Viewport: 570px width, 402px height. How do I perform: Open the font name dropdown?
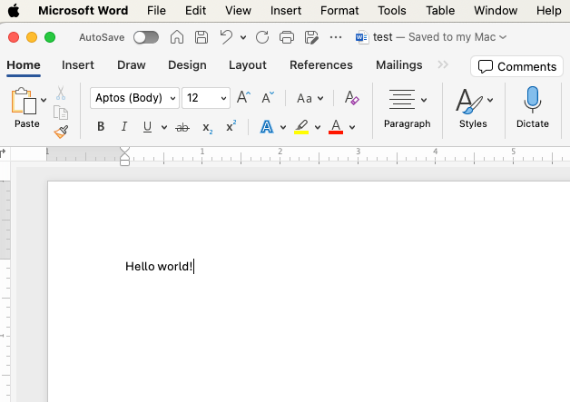[173, 98]
